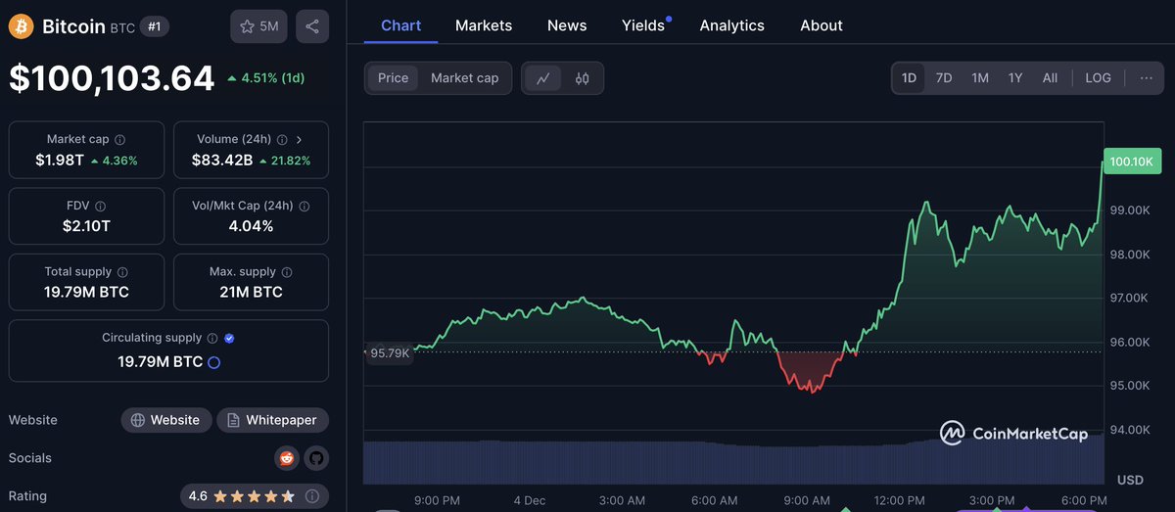
Task: Select Price chart toggle
Action: click(393, 78)
